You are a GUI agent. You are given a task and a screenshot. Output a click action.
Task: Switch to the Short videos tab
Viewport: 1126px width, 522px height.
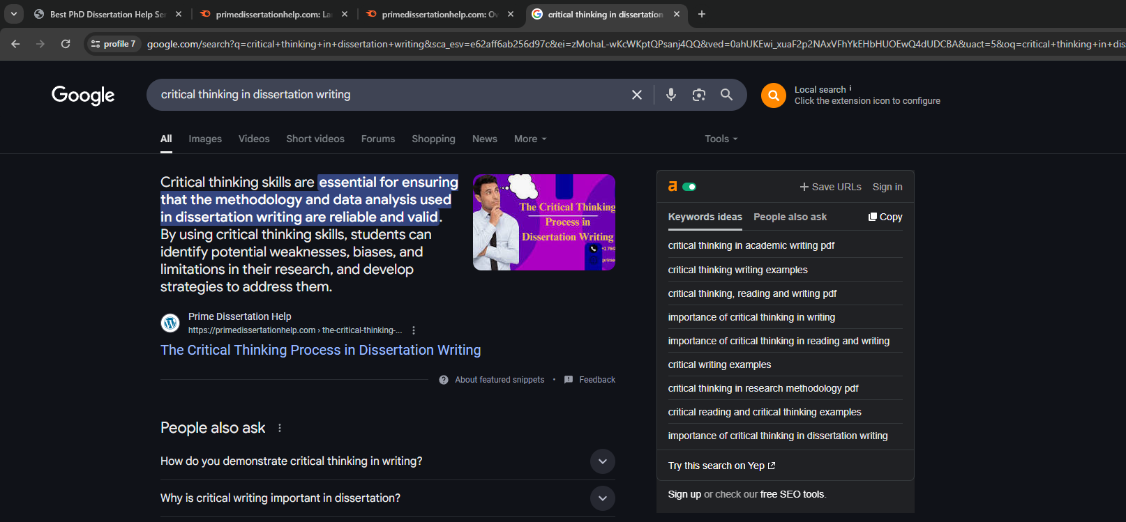[x=315, y=139]
